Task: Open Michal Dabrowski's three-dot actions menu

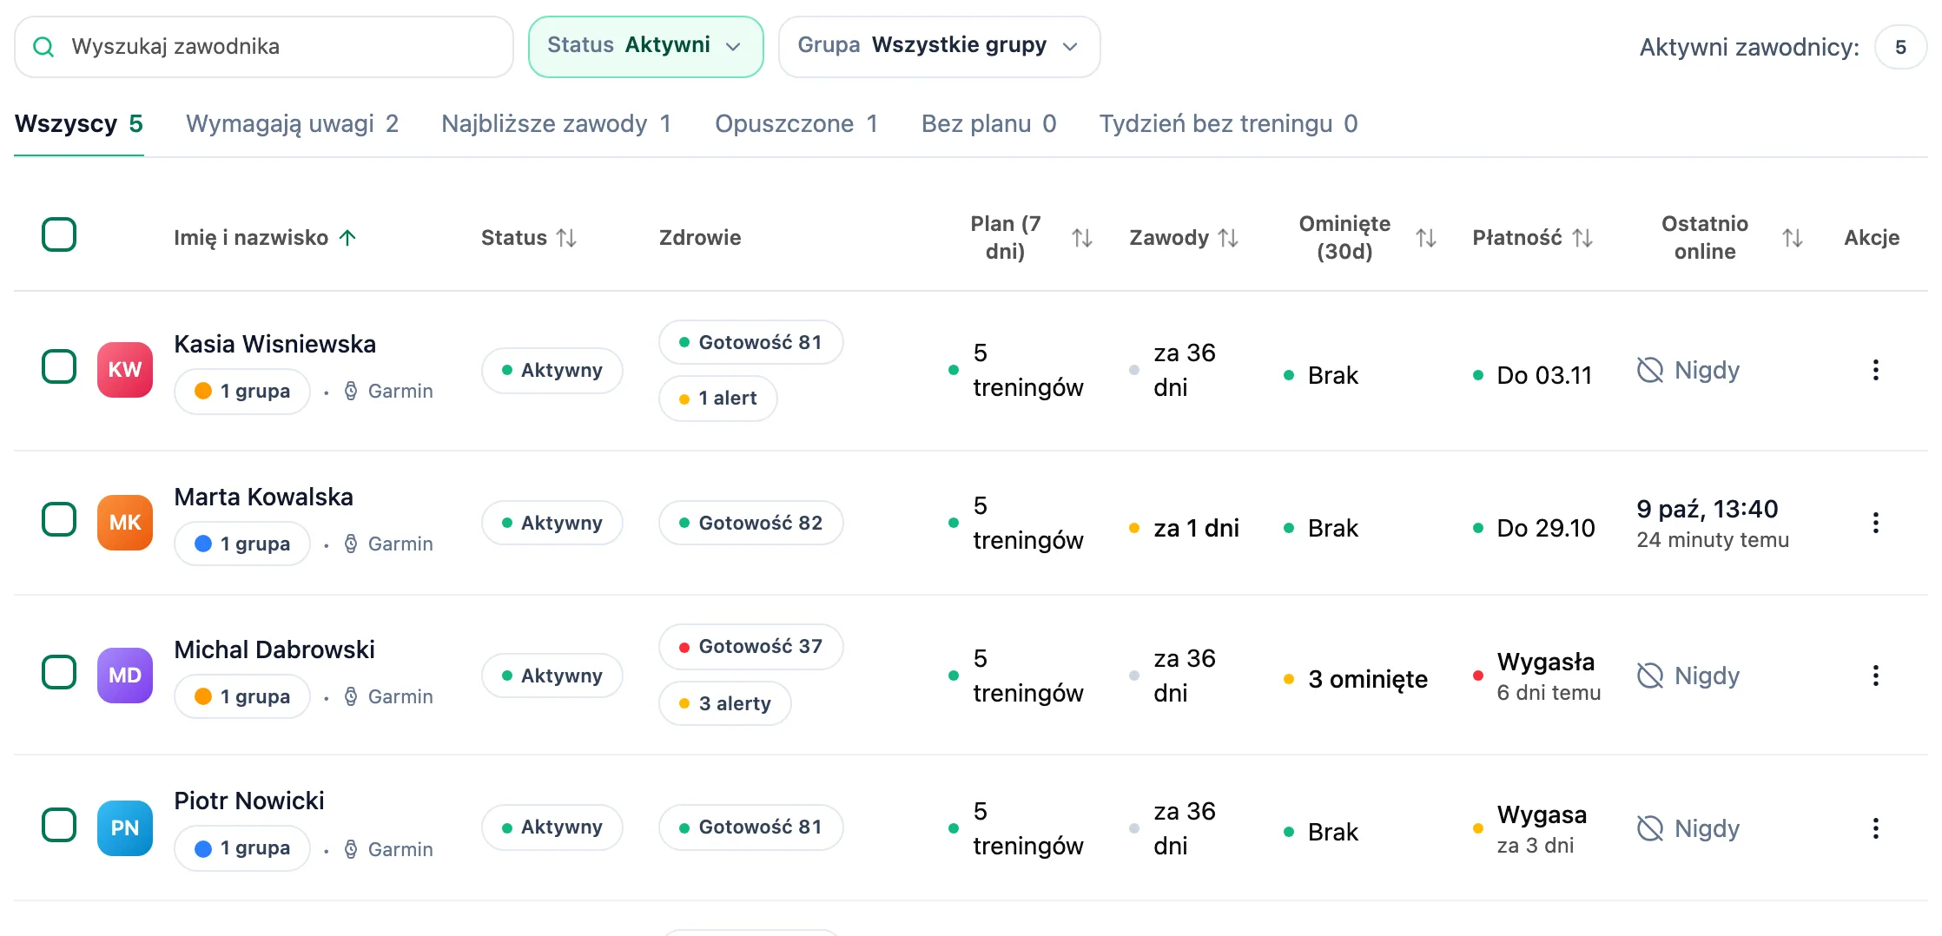Action: click(x=1875, y=676)
